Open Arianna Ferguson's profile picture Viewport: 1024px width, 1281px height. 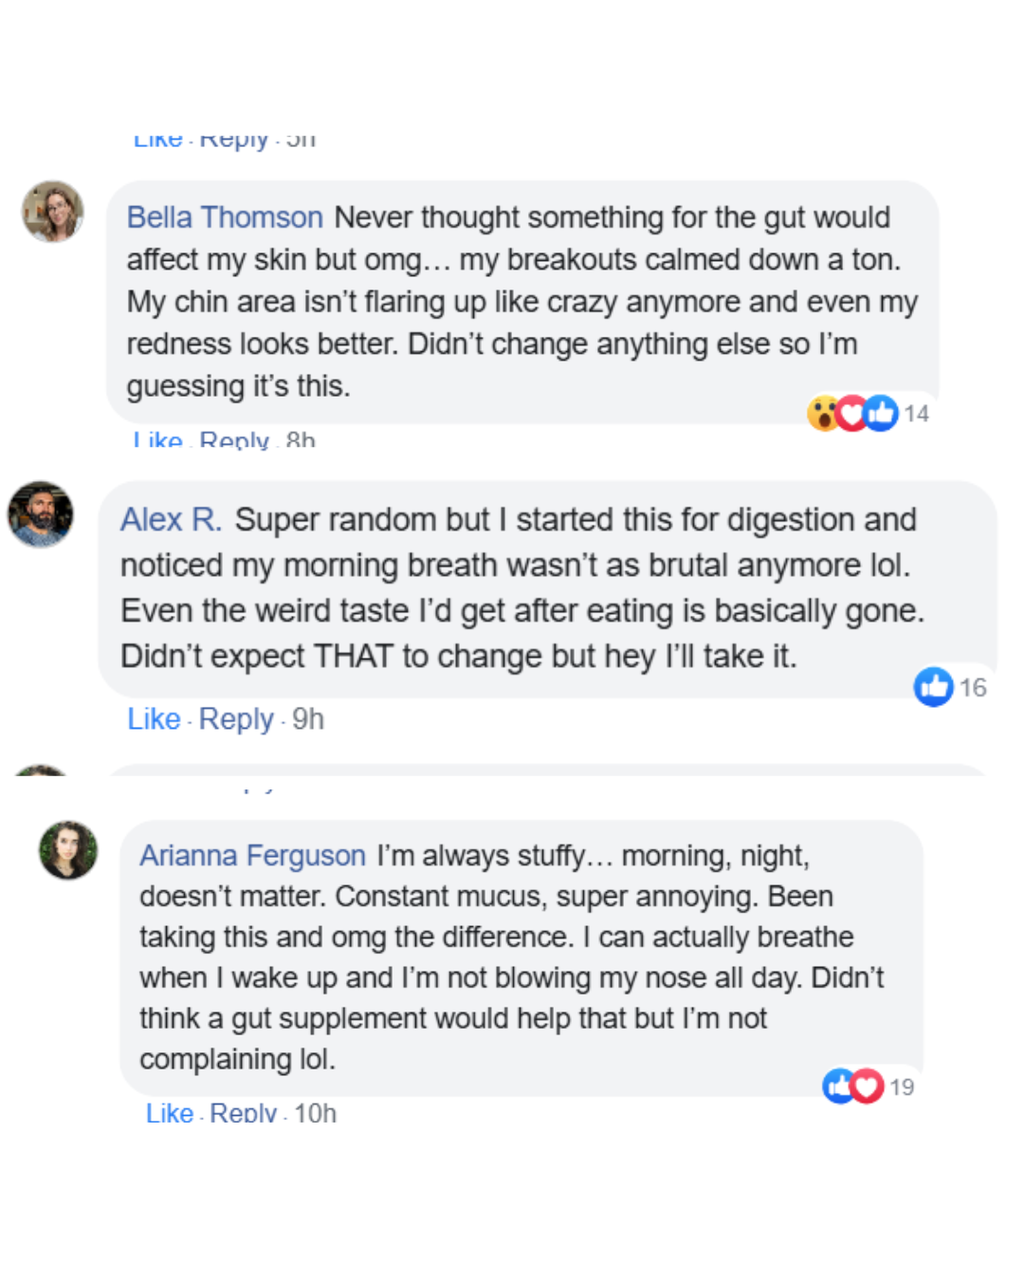pos(68,849)
